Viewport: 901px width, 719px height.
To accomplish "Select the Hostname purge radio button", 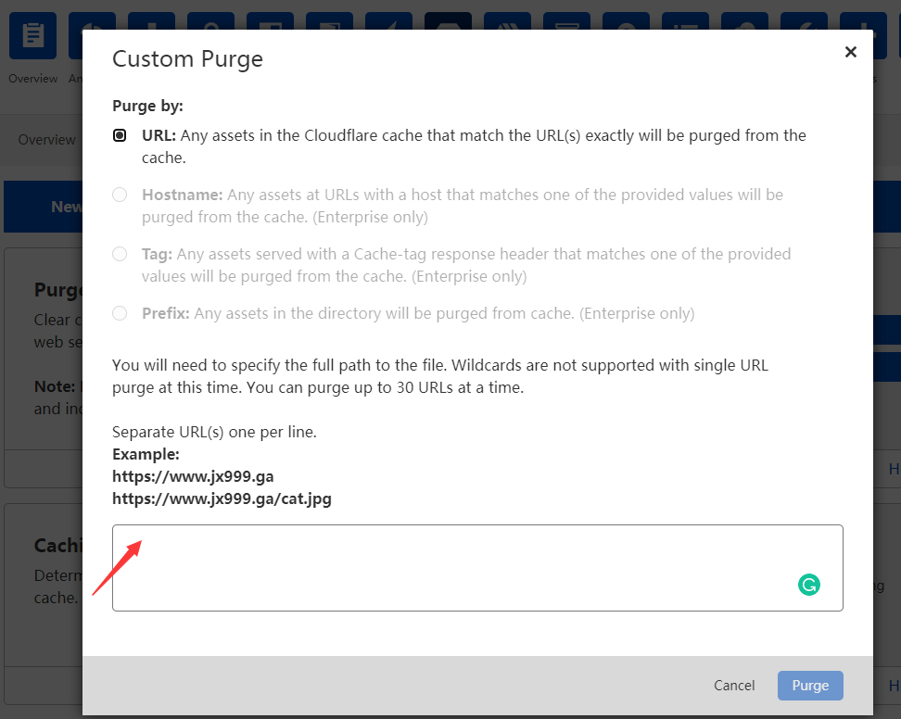I will [119, 194].
